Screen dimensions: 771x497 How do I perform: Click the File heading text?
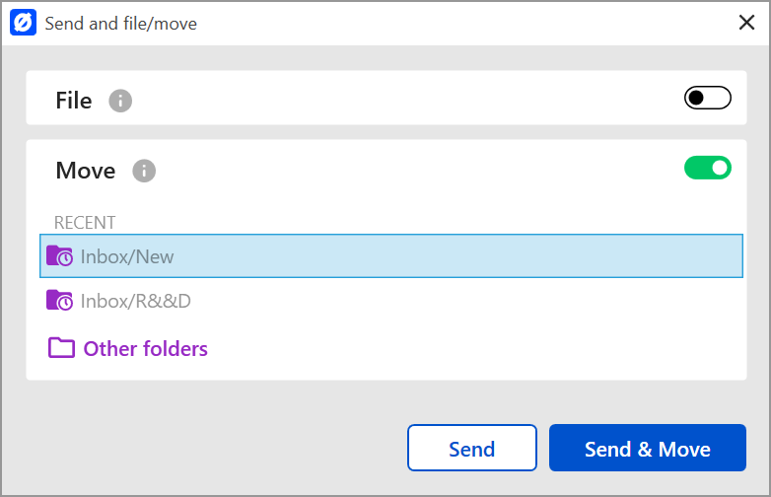pyautogui.click(x=74, y=101)
